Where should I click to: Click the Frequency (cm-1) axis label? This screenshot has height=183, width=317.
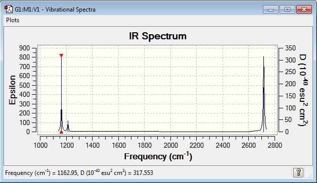(158, 156)
